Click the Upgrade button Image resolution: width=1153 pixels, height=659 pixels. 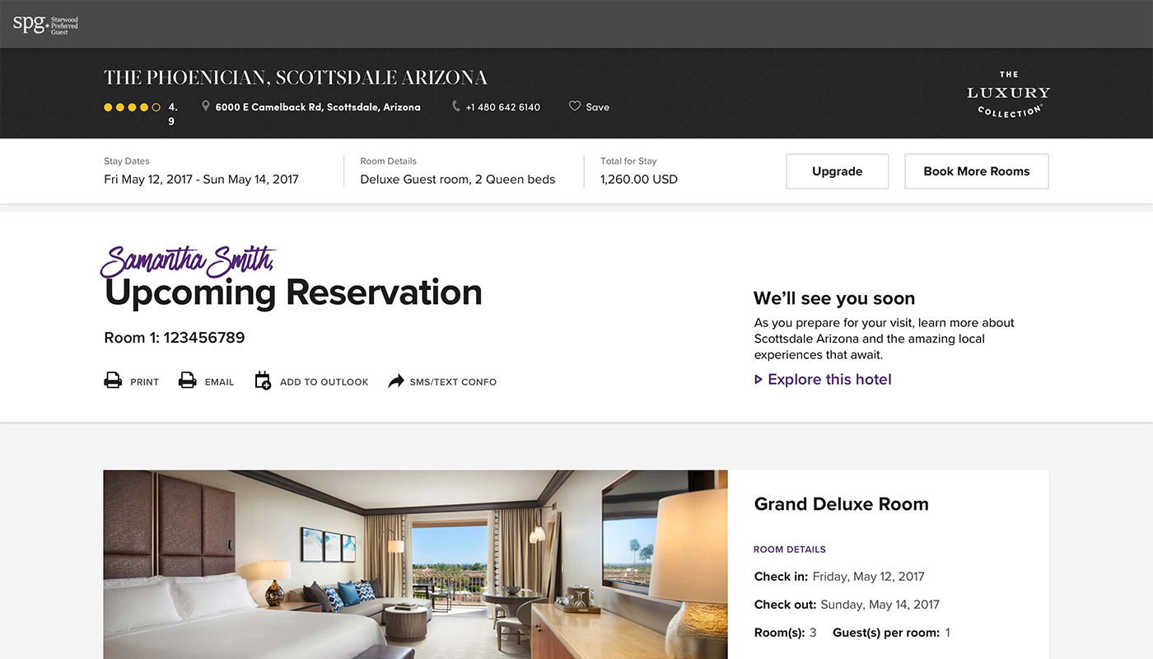[x=837, y=171]
